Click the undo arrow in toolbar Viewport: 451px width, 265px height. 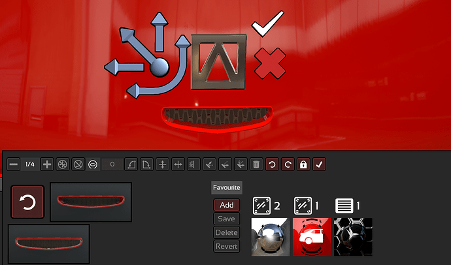272,164
